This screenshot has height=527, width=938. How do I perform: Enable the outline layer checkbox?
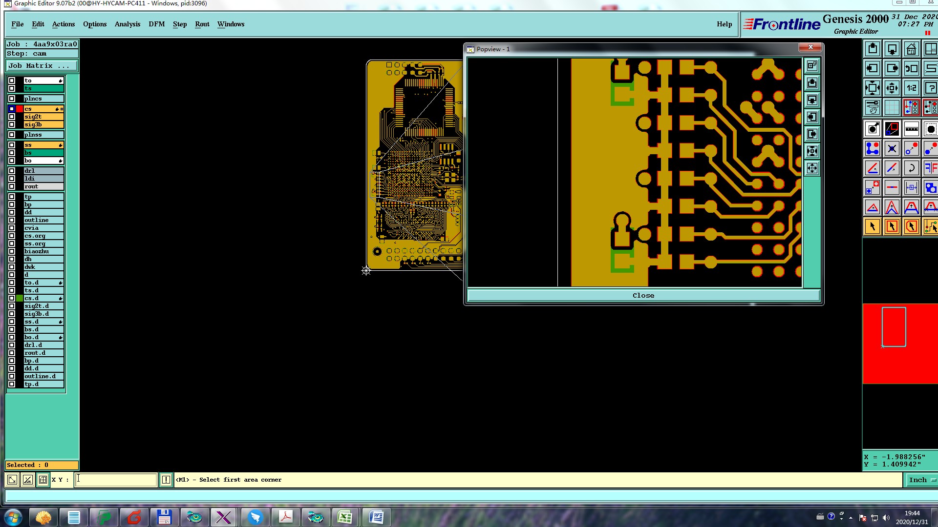12,220
